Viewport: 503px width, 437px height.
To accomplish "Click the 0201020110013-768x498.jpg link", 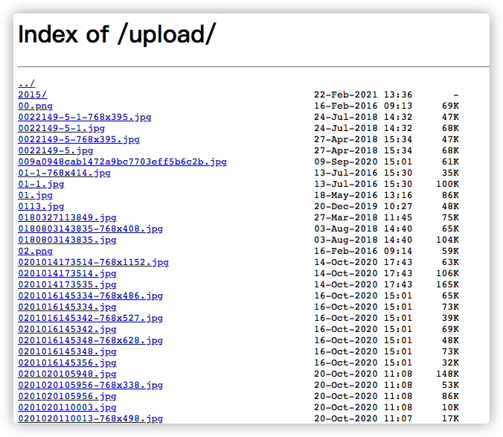I will (90, 418).
